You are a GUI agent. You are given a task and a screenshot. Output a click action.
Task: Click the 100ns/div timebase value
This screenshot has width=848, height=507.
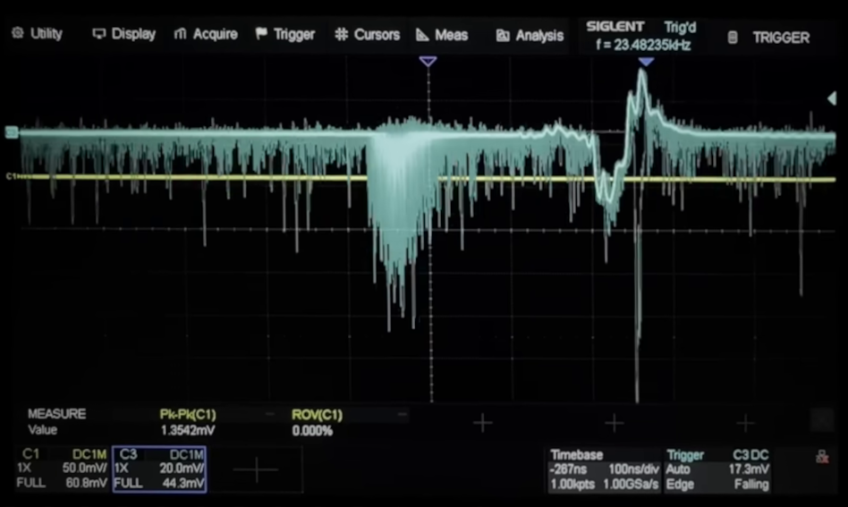pos(633,469)
